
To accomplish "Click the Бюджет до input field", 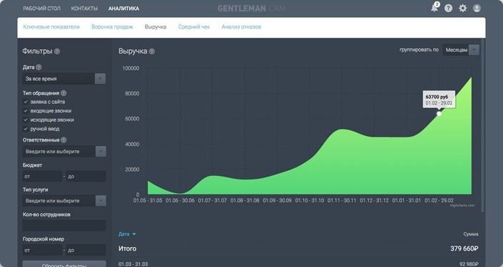I will click(x=86, y=177).
